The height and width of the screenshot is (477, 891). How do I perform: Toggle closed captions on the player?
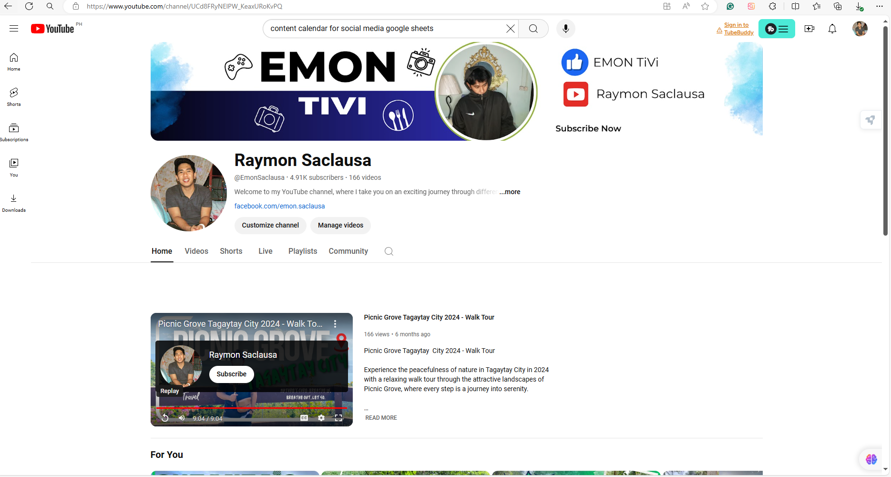pyautogui.click(x=304, y=418)
